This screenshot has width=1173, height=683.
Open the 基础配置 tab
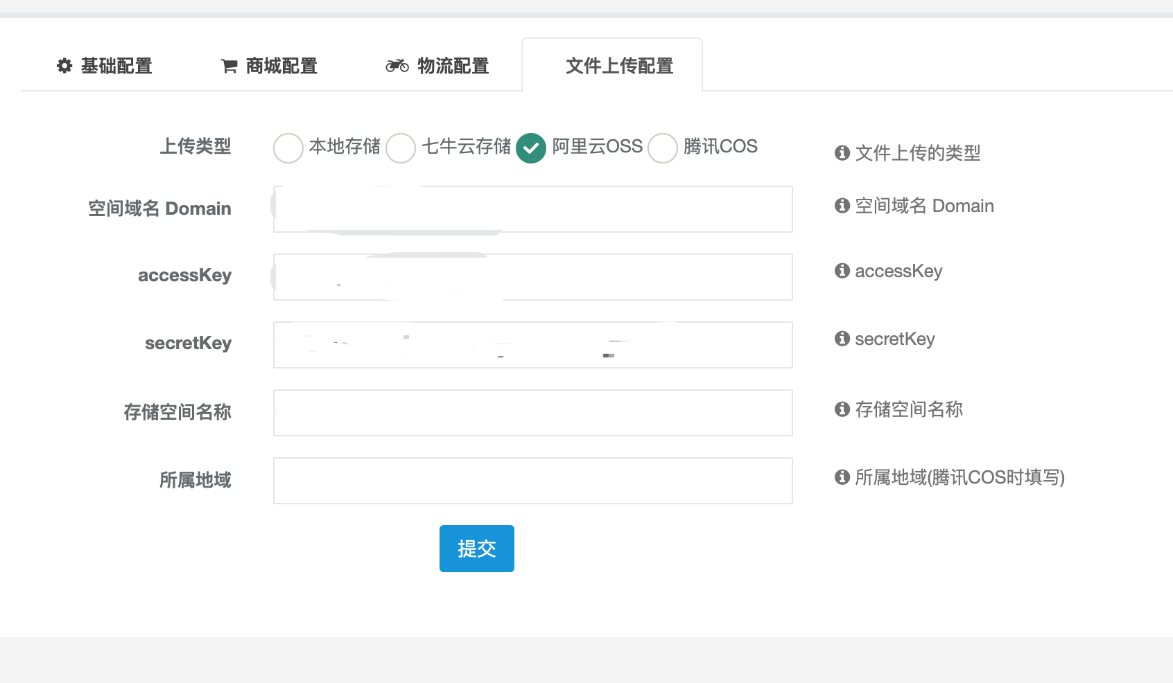[x=105, y=66]
